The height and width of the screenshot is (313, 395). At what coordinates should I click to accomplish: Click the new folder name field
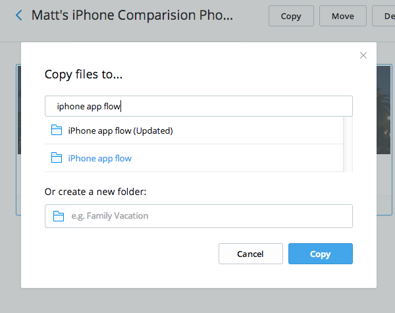coord(199,216)
